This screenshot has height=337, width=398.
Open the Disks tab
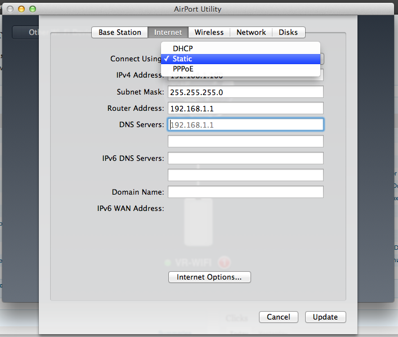pyautogui.click(x=288, y=33)
